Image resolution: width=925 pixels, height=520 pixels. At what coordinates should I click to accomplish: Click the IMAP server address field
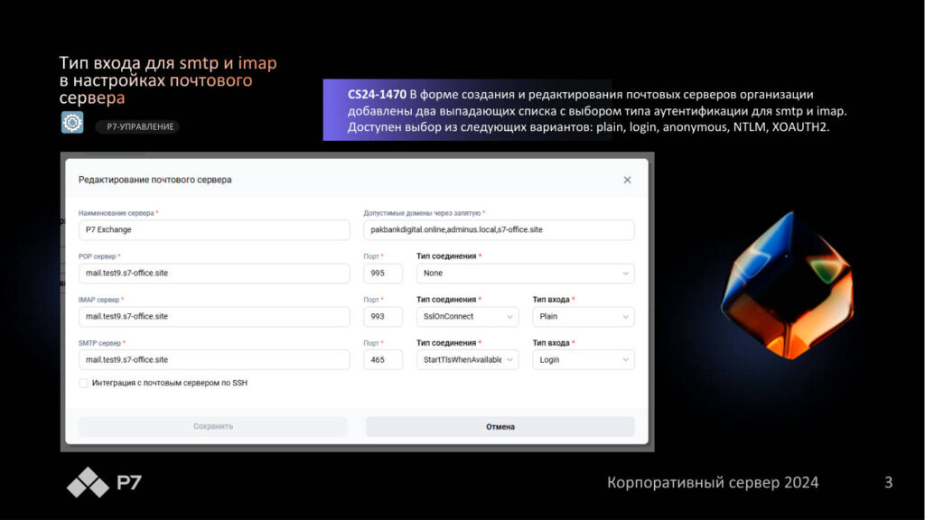pyautogui.click(x=213, y=317)
